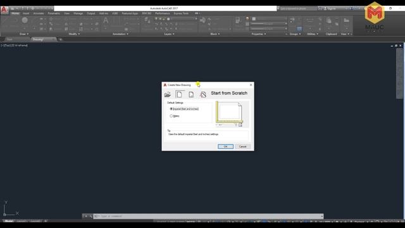Switch to the Home ribbon tab
The height and width of the screenshot is (228, 405).
tap(15, 13)
